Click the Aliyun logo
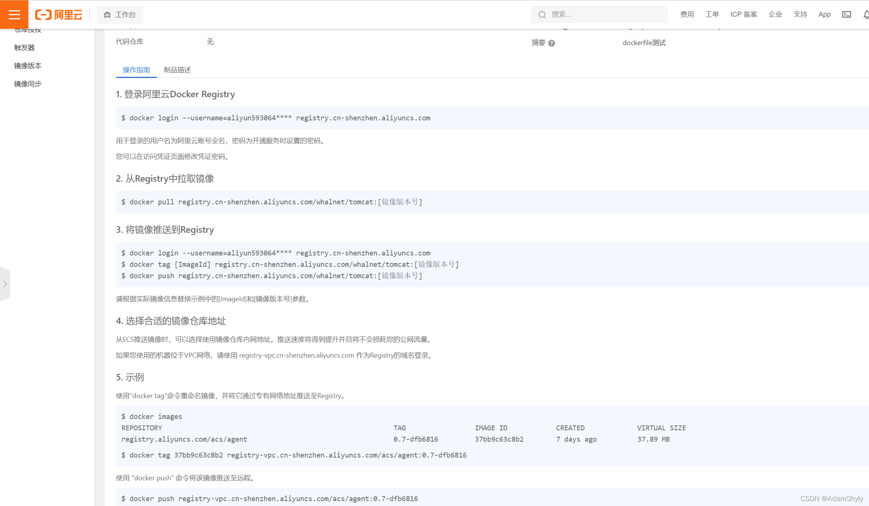This screenshot has width=869, height=506. point(59,15)
